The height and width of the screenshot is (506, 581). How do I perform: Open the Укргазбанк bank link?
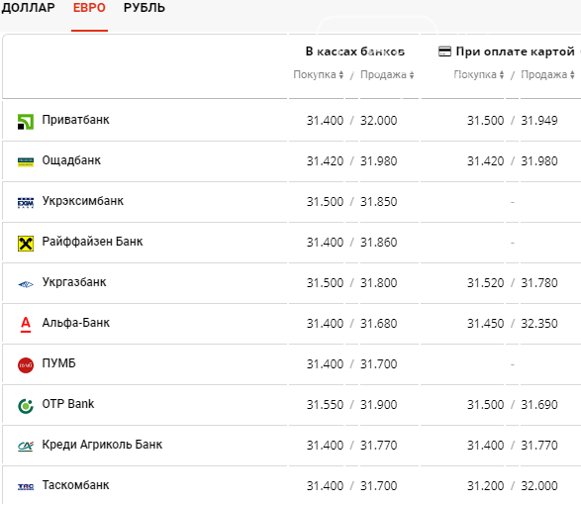(x=74, y=282)
